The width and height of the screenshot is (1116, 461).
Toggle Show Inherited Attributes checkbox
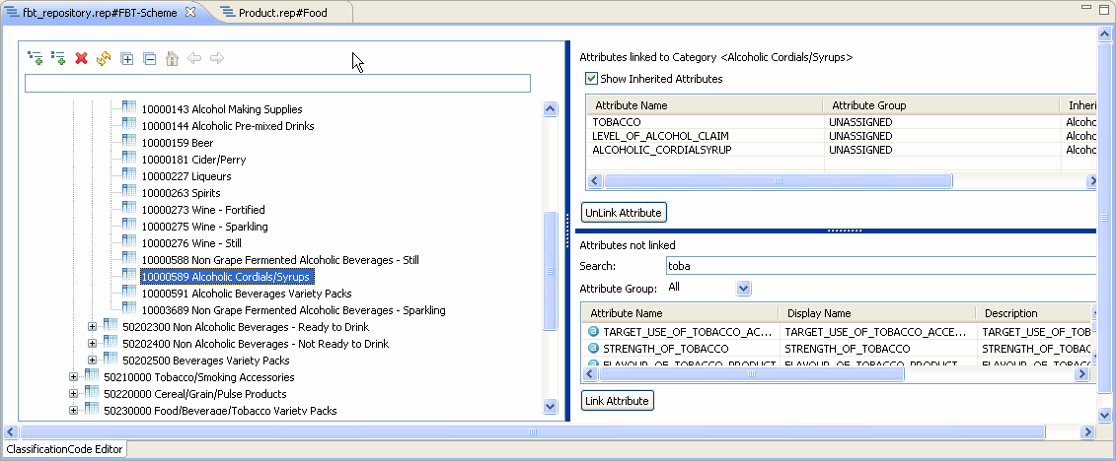pos(591,79)
